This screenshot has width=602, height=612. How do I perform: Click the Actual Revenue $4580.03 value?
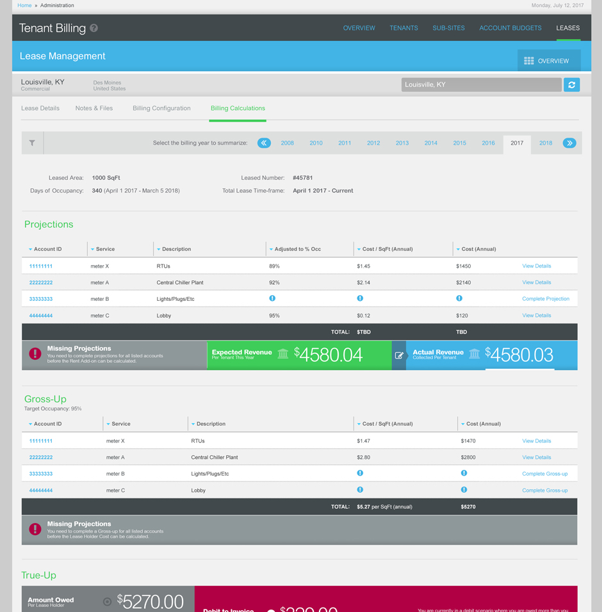pos(519,355)
